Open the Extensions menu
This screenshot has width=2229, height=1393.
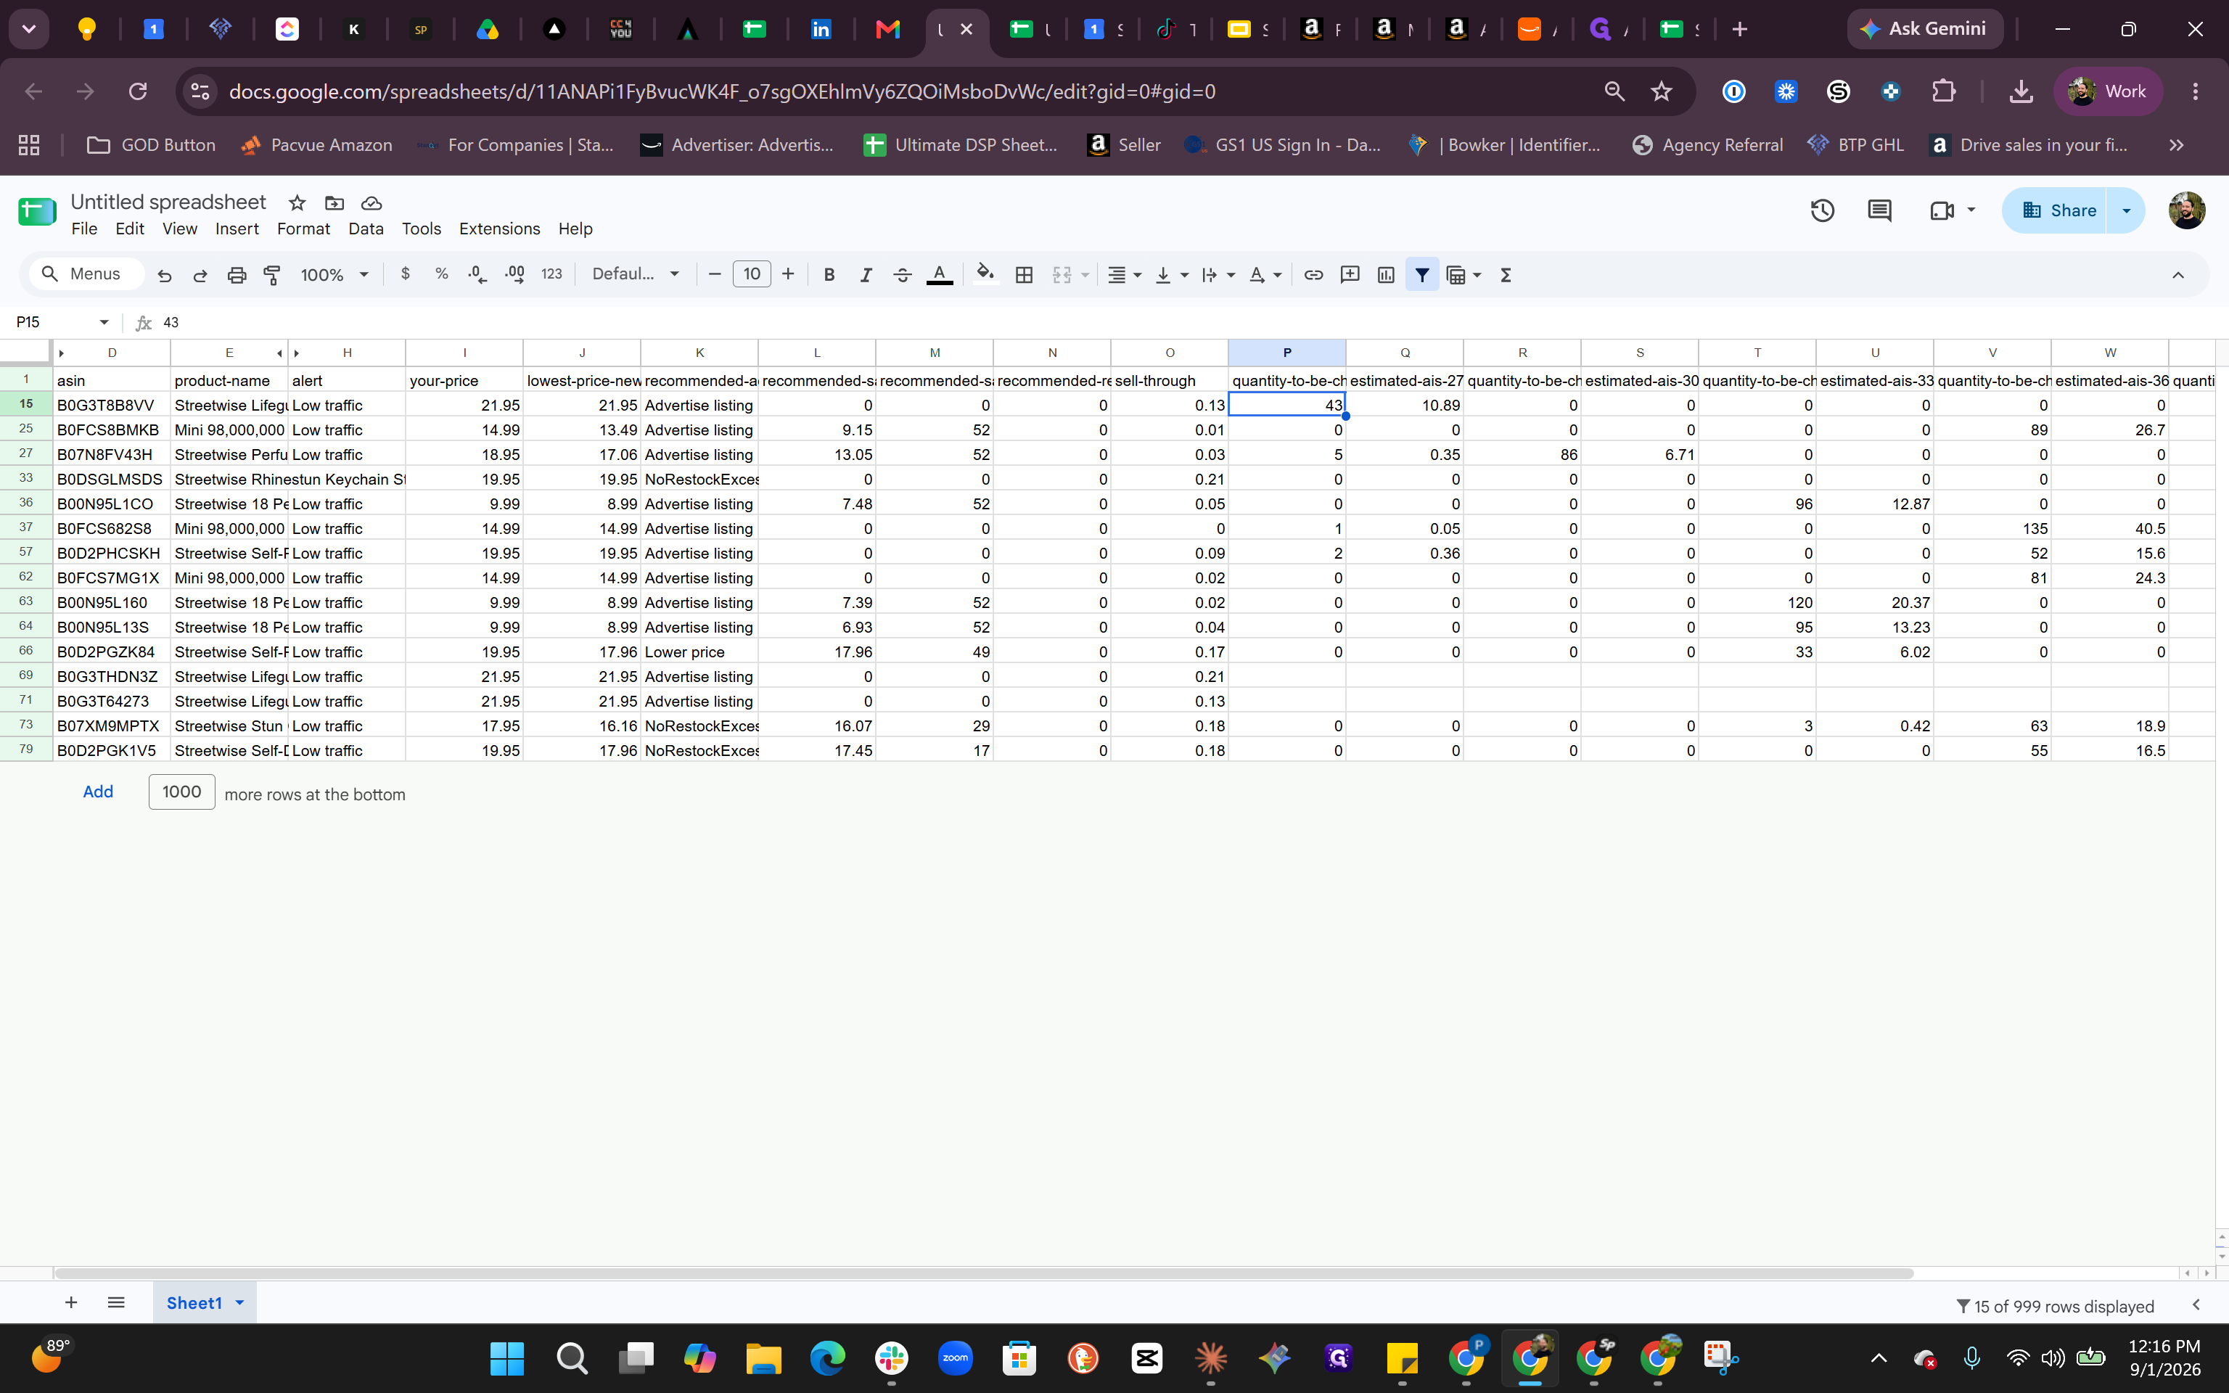tap(499, 229)
